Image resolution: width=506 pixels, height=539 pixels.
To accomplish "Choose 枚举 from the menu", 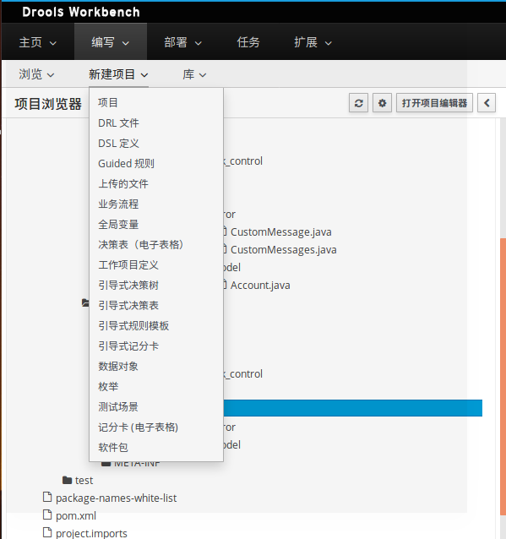I will tap(156, 386).
